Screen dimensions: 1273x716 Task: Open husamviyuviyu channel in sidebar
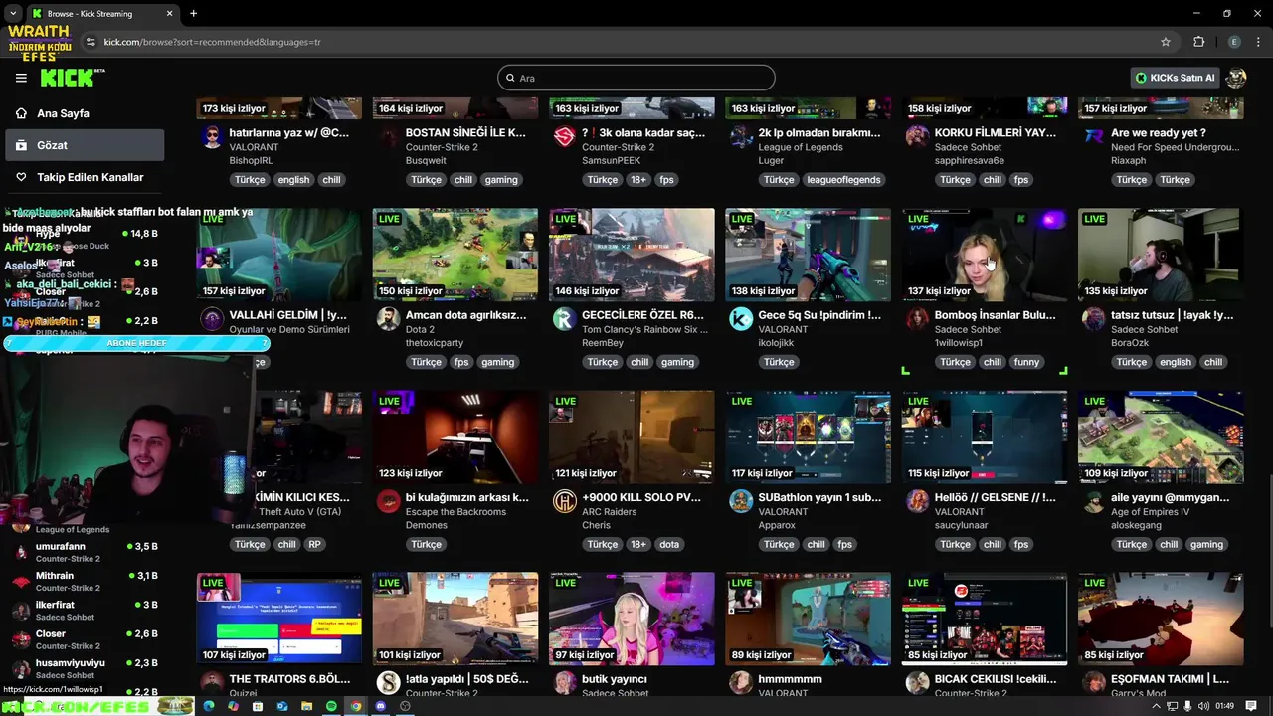click(85, 668)
